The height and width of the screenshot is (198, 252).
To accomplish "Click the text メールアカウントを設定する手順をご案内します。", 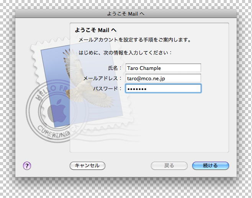I will pos(135,40).
